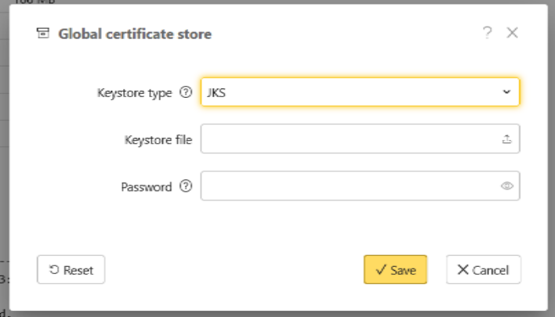This screenshot has height=317, width=555.
Task: Click the X icon on Cancel button
Action: (x=463, y=270)
